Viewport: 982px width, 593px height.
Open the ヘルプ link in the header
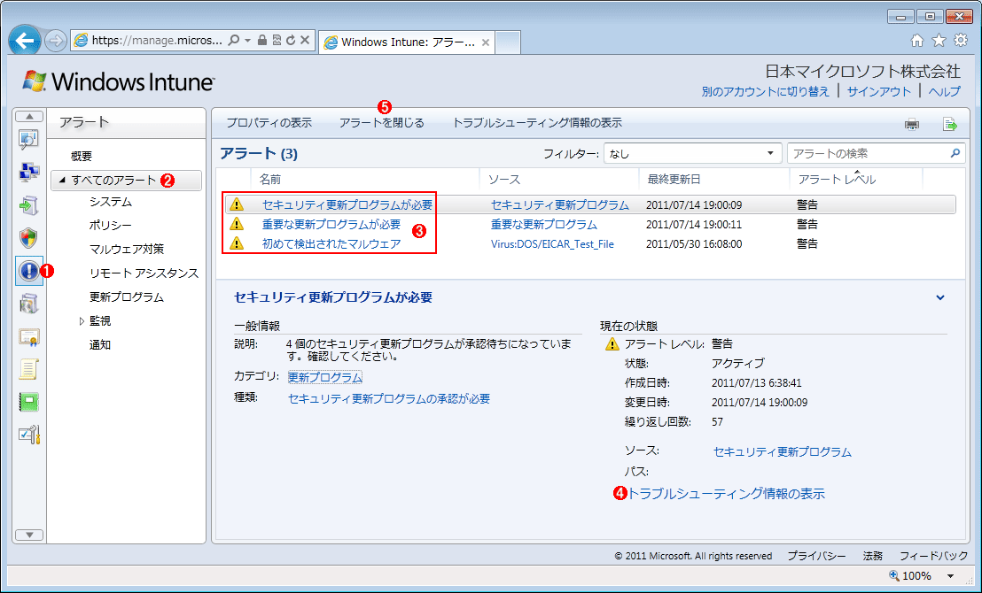click(944, 91)
